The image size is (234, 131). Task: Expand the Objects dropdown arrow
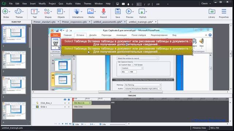pos(64,12)
